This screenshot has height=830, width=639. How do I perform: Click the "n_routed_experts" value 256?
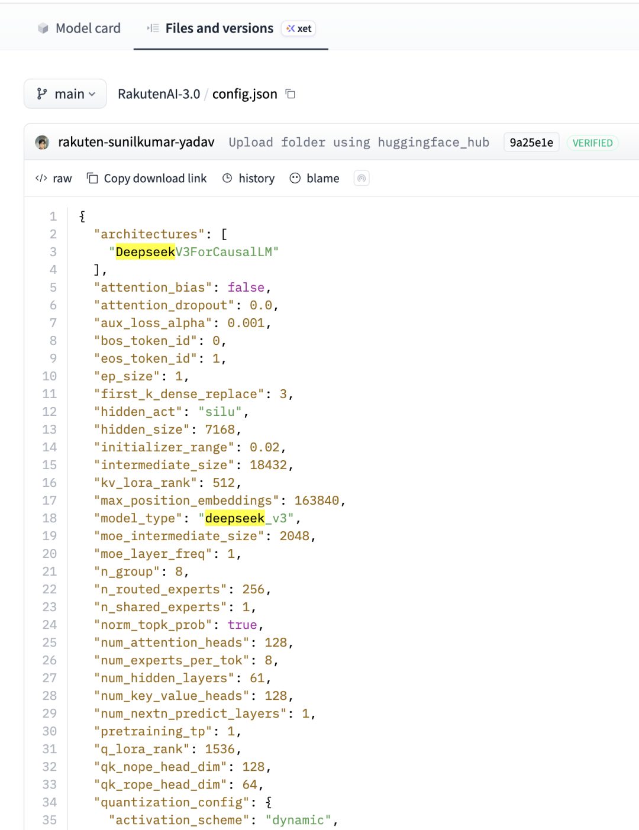254,589
